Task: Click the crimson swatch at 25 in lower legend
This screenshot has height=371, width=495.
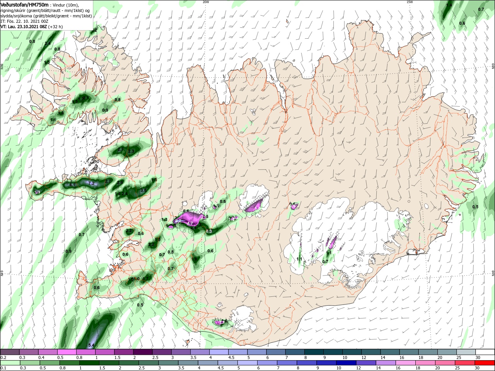Action: pyautogui.click(x=466, y=363)
